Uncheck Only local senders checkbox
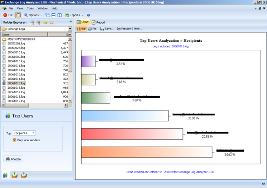 coord(14,140)
